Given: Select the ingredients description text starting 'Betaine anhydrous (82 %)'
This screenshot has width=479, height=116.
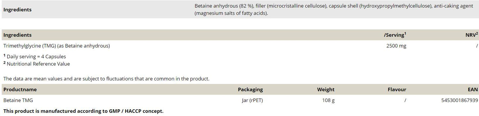Looking at the screenshot, I should 336,10.
